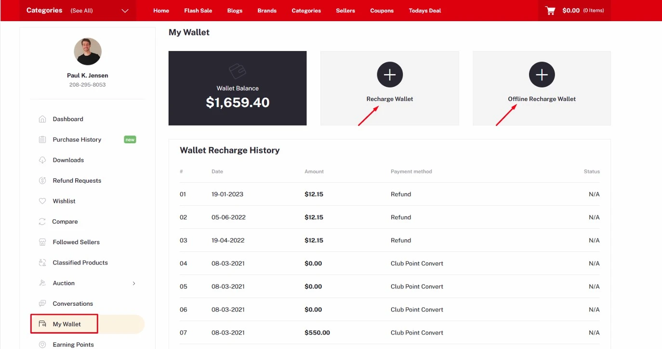Click Paul K. Jensen's profile photo

(88, 51)
